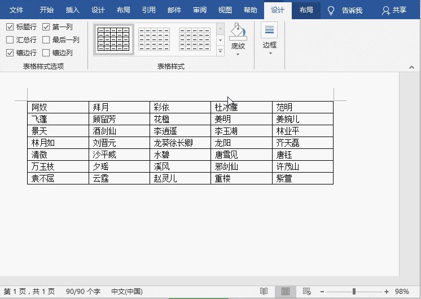The image size is (421, 299).
Task: Click the table cell 唐雪见
Action: 242,155
